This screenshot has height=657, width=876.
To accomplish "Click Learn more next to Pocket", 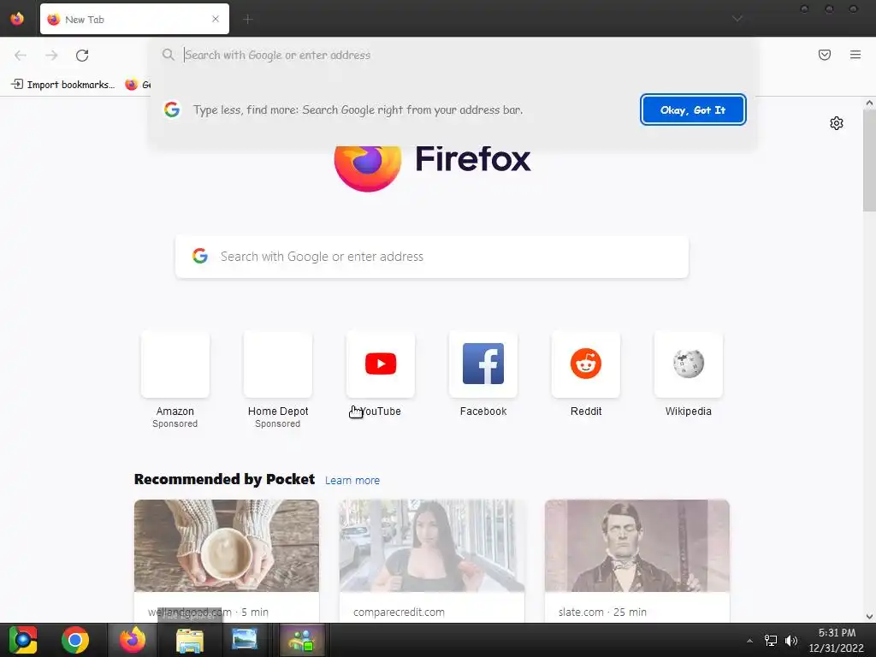I will point(352,481).
